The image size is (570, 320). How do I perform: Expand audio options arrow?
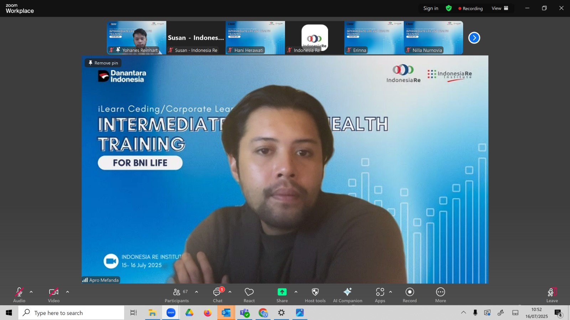point(31,292)
